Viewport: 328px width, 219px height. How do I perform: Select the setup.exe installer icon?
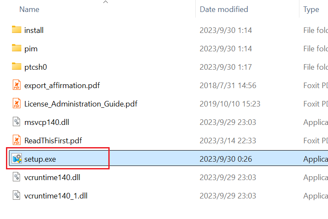(17, 159)
